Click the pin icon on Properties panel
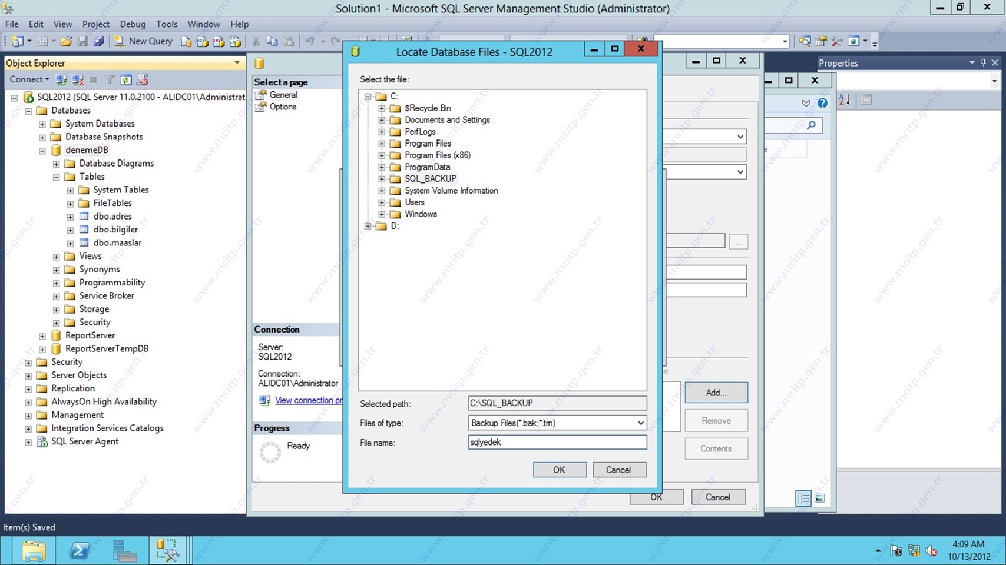 point(983,62)
